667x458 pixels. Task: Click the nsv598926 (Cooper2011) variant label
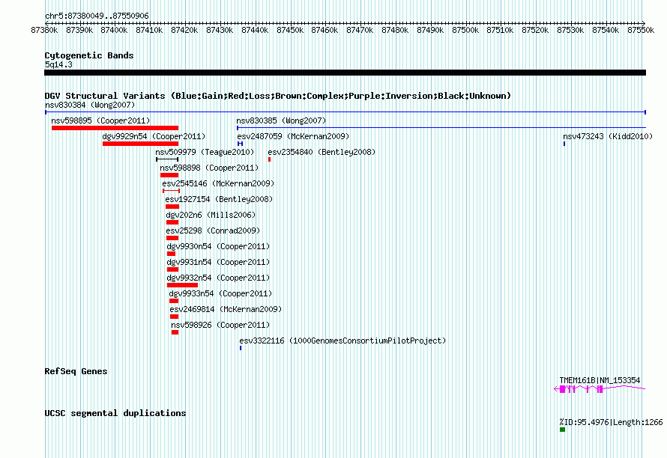[220, 325]
